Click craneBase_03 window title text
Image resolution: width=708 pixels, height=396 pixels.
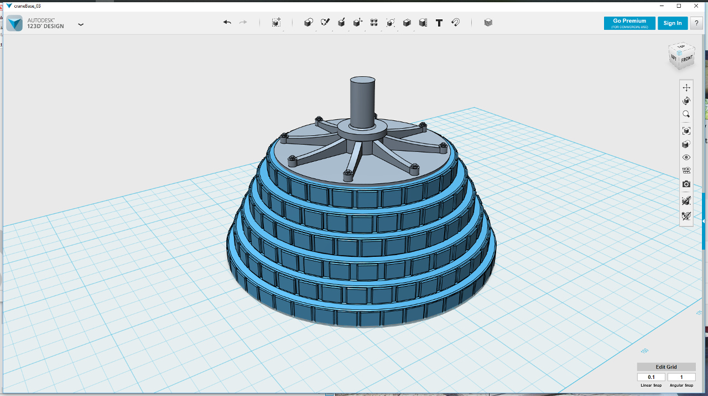tap(27, 6)
